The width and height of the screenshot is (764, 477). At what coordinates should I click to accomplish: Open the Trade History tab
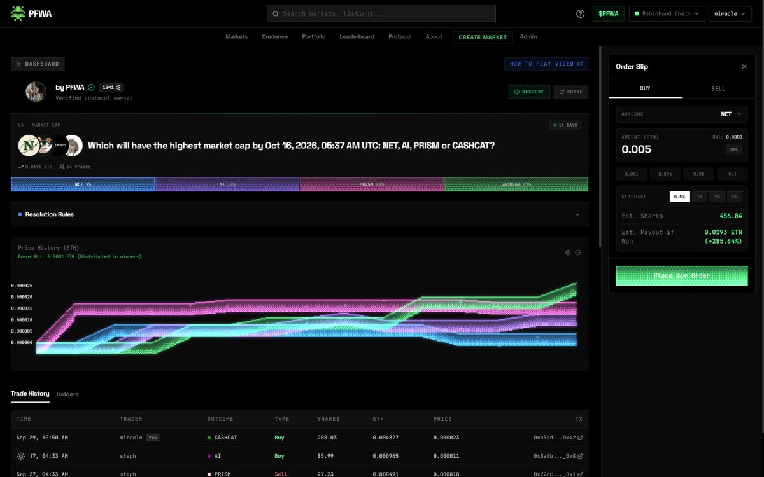click(30, 394)
